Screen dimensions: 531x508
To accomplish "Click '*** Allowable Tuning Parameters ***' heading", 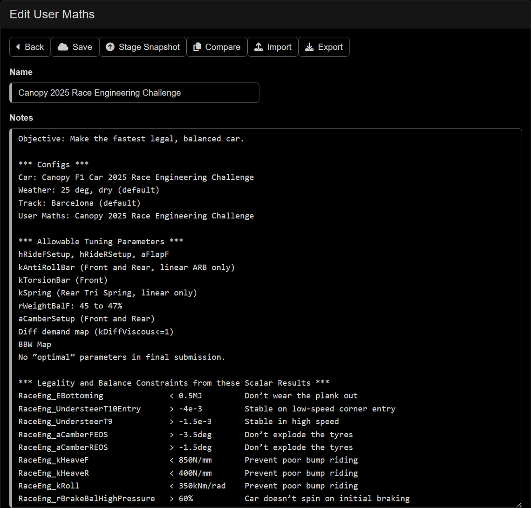I will pos(101,241).
